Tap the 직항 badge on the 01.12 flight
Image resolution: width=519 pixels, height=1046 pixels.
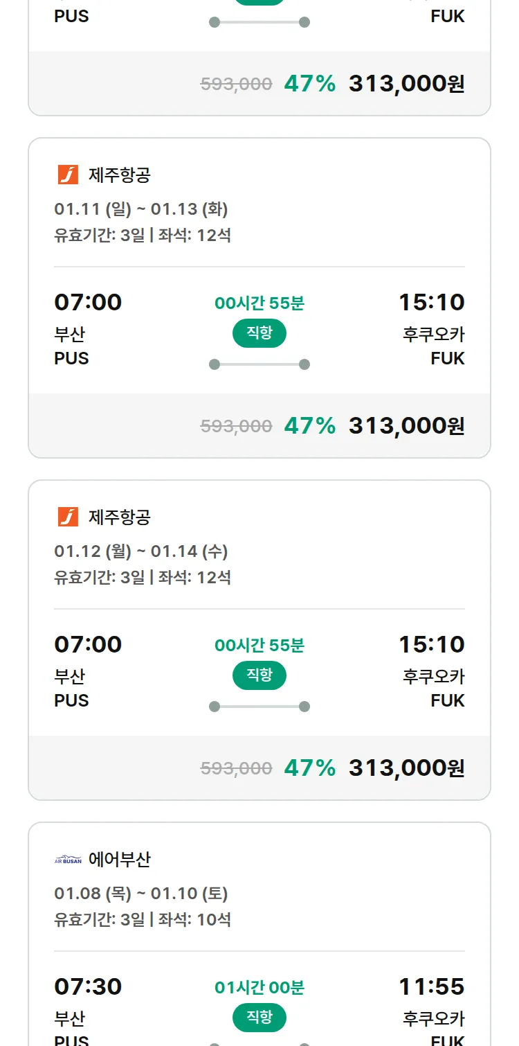pyautogui.click(x=259, y=675)
